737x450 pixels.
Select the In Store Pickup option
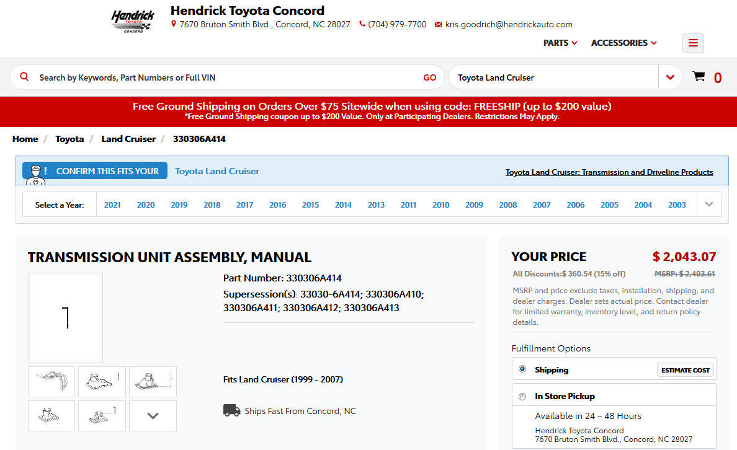tap(522, 397)
